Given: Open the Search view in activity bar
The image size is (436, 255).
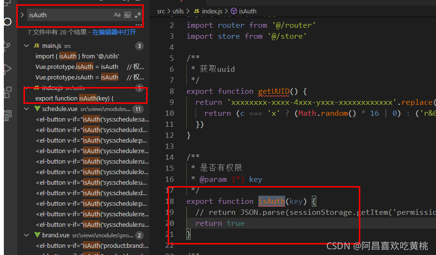Looking at the screenshot, I should [x=7, y=22].
